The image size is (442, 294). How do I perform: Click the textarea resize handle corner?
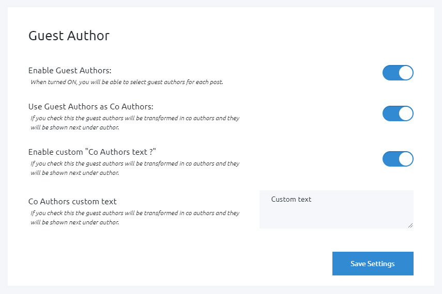pos(410,225)
